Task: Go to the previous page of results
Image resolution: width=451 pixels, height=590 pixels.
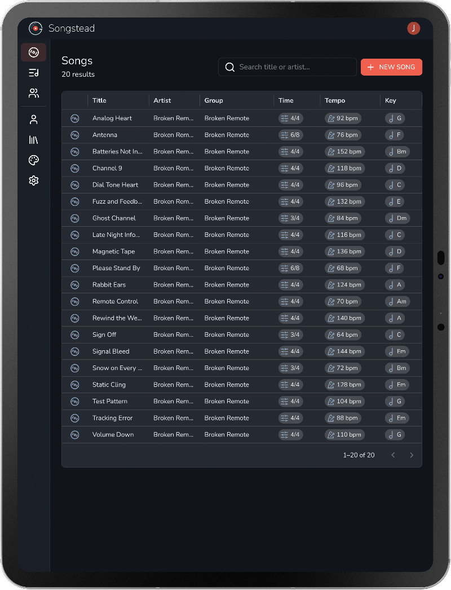Action: point(393,455)
